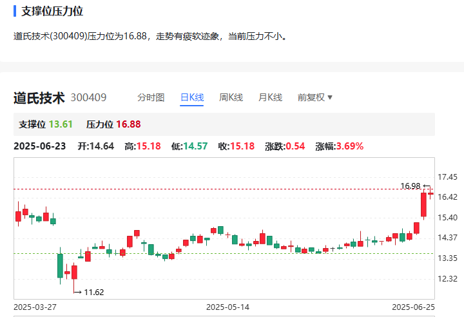Click the 高:15.18 high price

(x=142, y=146)
